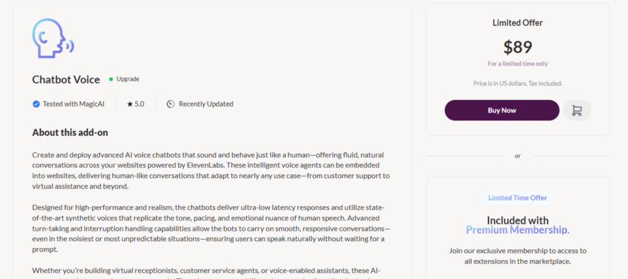Click the star rating icon

tap(130, 104)
